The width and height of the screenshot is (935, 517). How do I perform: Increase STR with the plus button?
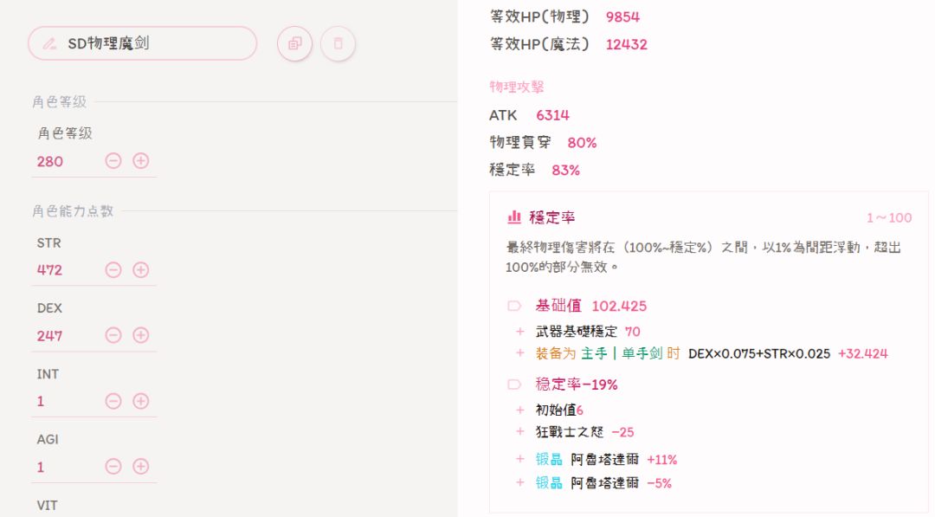140,269
